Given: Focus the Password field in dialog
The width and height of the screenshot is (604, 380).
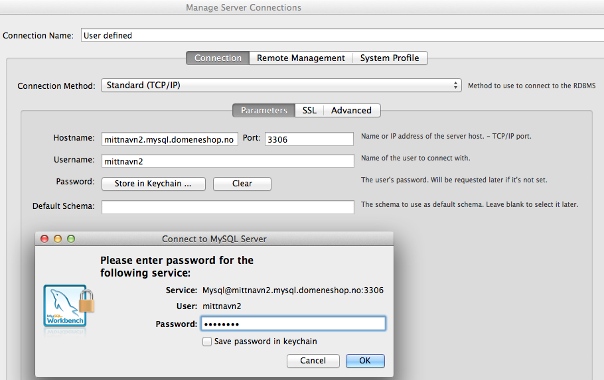Looking at the screenshot, I should (x=293, y=324).
